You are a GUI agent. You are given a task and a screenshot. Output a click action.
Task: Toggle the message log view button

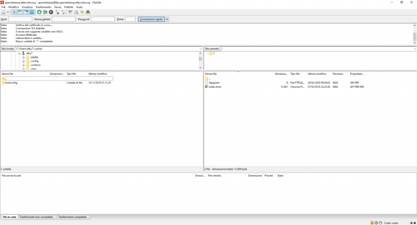(15, 12)
